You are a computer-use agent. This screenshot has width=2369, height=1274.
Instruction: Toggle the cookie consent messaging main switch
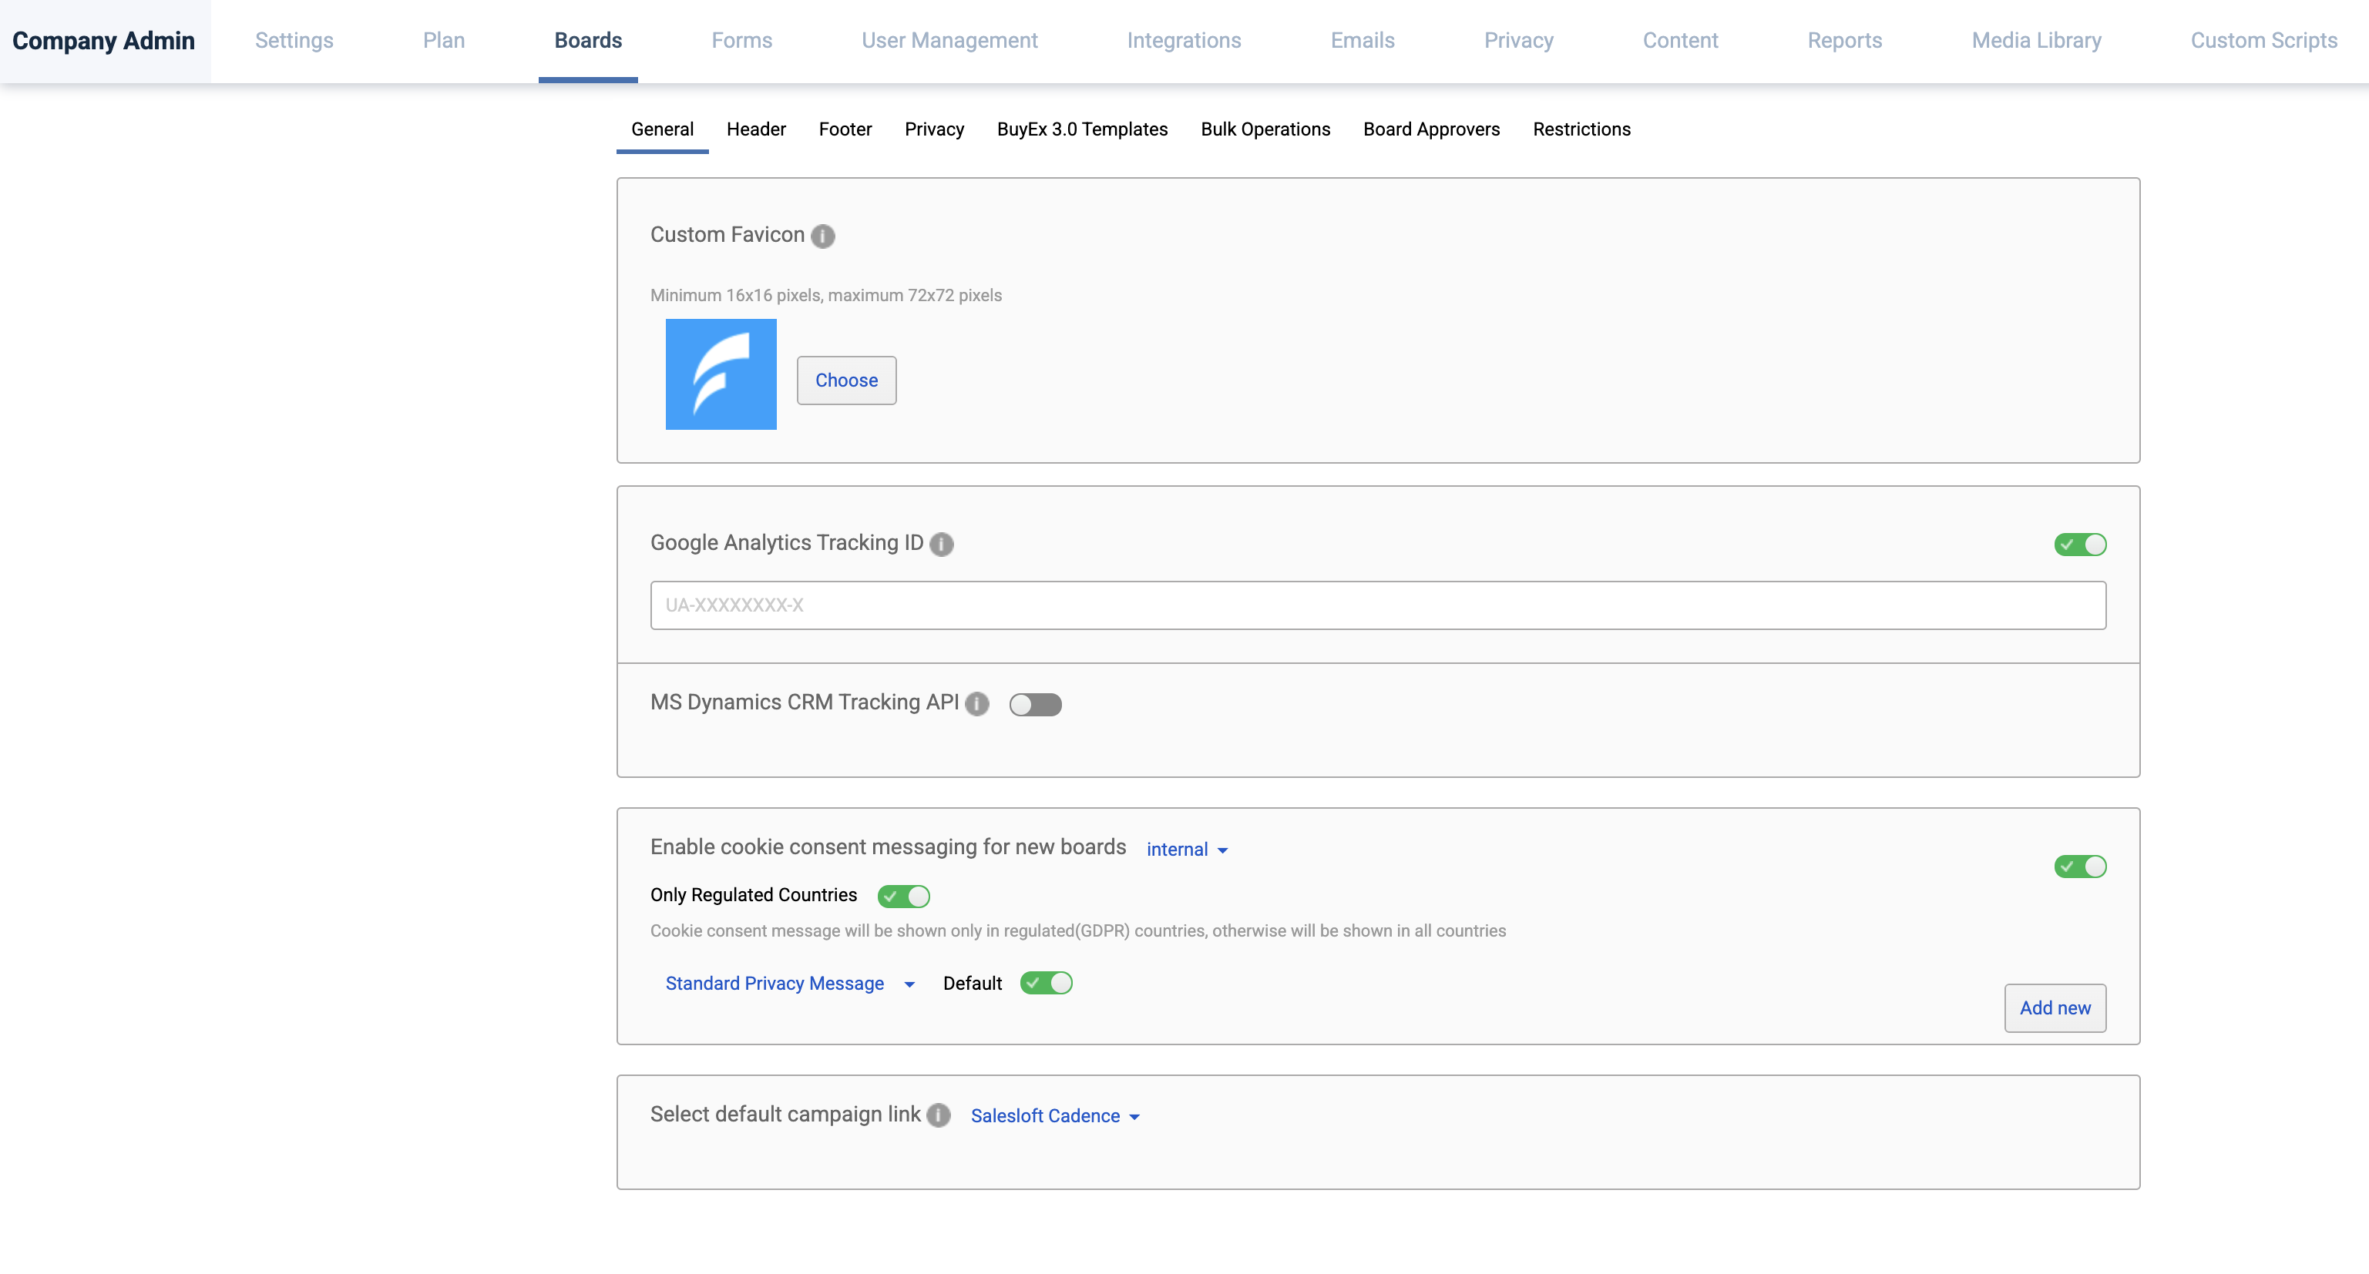point(2079,866)
